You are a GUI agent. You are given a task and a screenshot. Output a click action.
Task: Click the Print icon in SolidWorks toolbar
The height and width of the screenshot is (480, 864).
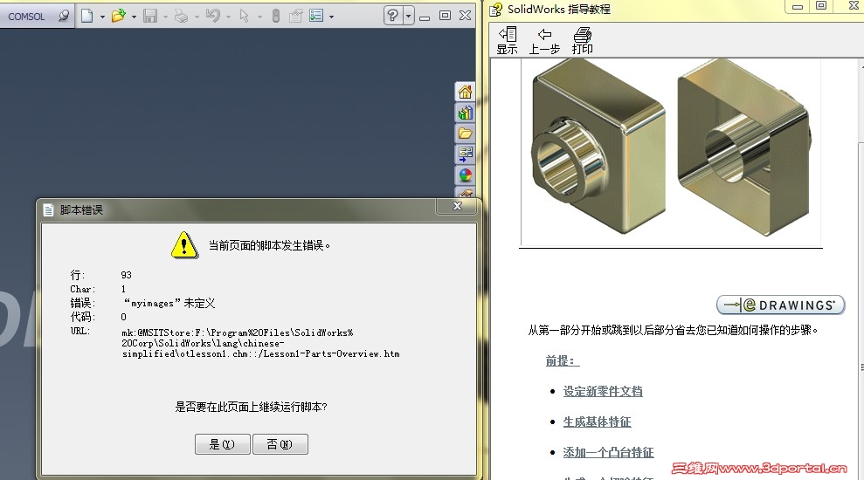tap(182, 16)
